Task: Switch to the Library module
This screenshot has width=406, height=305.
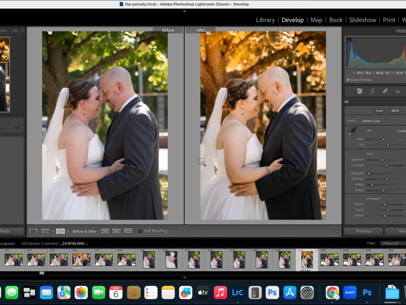Action: coord(266,20)
